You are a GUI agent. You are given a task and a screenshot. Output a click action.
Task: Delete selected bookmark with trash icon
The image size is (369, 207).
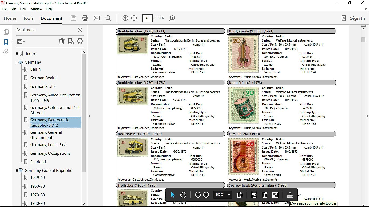pos(62,41)
